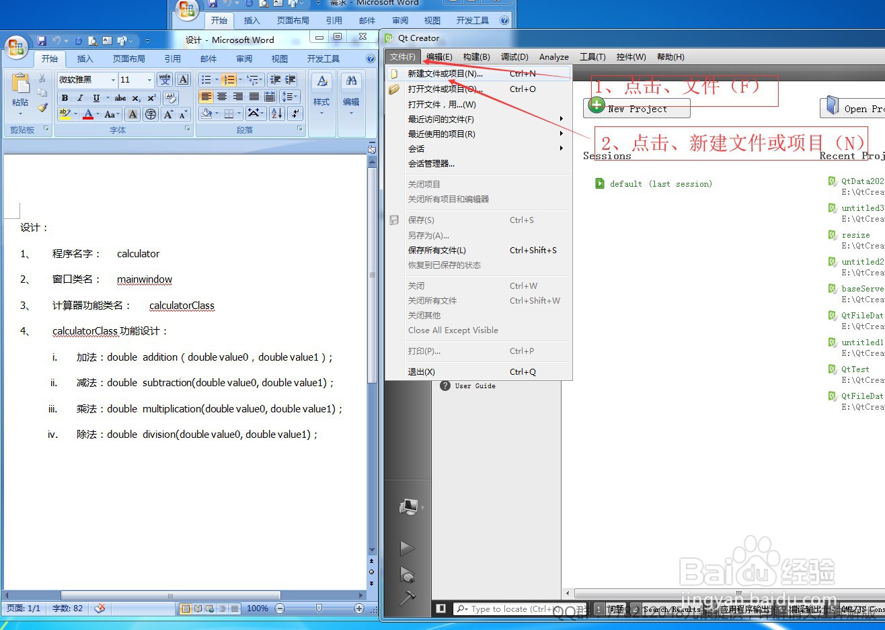Open the text highlight color dropdown arrow
This screenshot has width=885, height=630.
[x=75, y=114]
